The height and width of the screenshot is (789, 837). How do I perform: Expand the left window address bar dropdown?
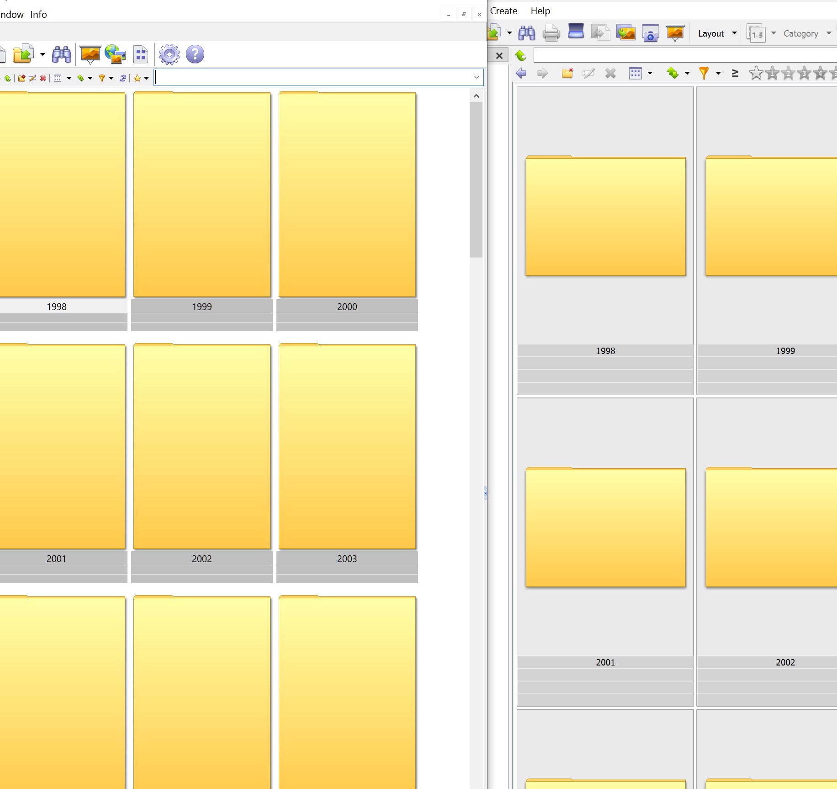click(477, 77)
